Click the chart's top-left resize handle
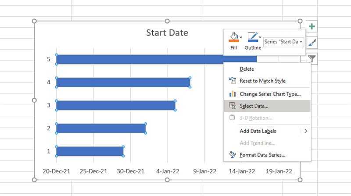 [34, 21]
